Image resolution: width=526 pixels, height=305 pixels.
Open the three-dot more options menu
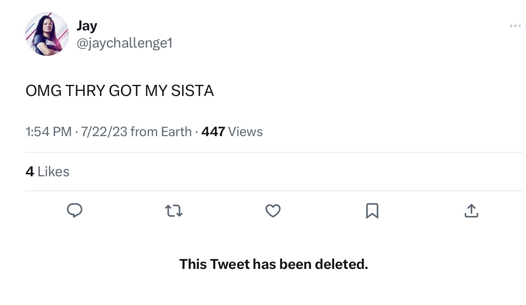pyautogui.click(x=515, y=26)
